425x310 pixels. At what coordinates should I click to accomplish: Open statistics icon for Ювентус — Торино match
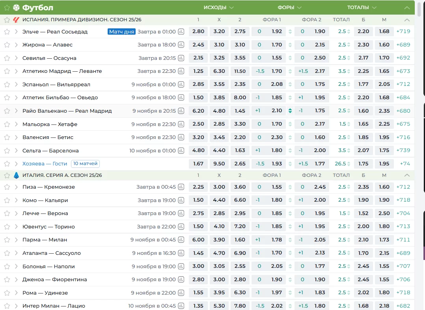tap(181, 226)
